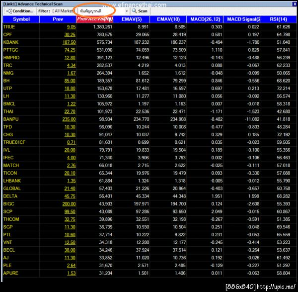Click the underlined 30.25 price for CPF

tap(70, 35)
